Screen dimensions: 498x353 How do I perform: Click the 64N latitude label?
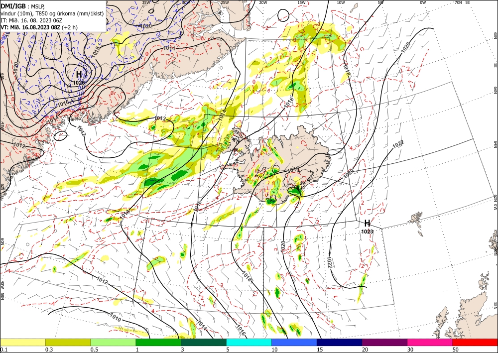click(x=495, y=144)
